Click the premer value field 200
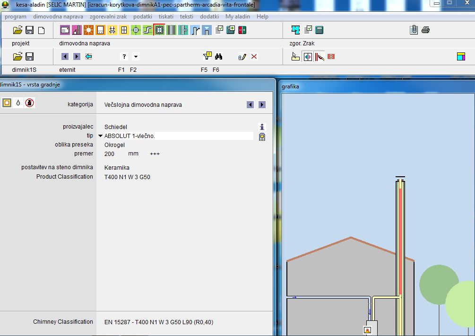 (x=109, y=154)
